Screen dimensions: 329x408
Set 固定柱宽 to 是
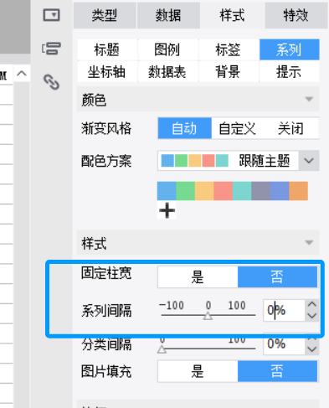click(198, 276)
